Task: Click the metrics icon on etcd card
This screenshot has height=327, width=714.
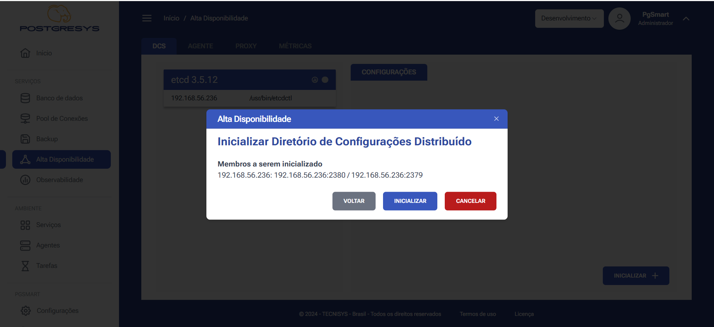Action: click(315, 80)
